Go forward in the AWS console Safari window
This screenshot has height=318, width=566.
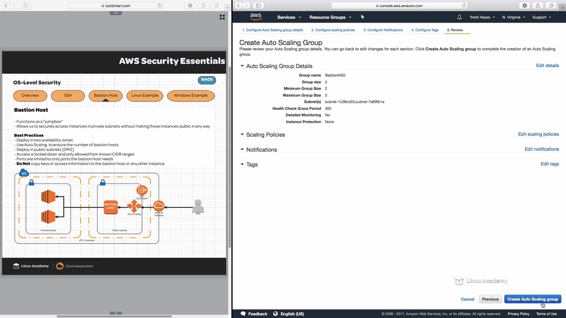pyautogui.click(x=247, y=6)
